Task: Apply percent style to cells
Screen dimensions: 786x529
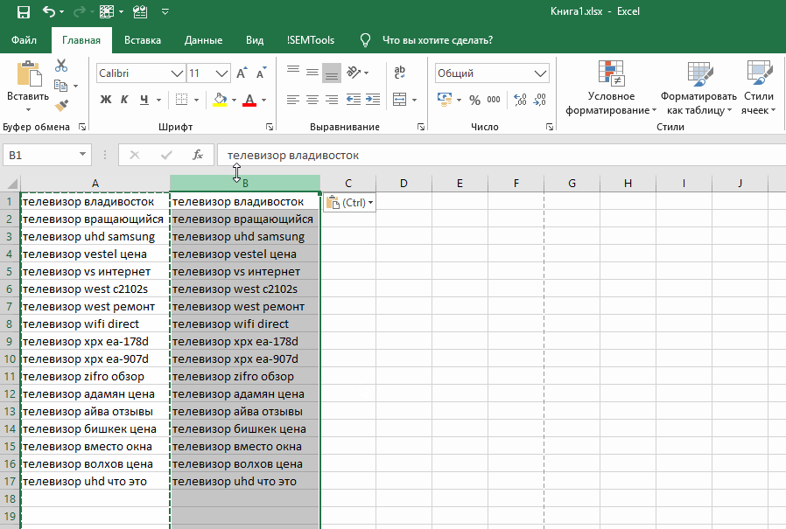Action: (474, 100)
